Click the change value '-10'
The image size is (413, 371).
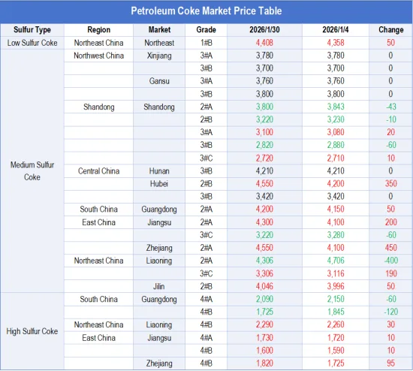click(x=391, y=119)
